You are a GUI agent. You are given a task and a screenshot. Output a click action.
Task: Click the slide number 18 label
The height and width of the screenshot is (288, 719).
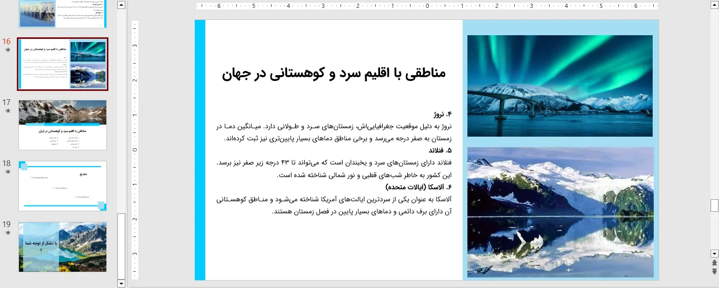7,163
